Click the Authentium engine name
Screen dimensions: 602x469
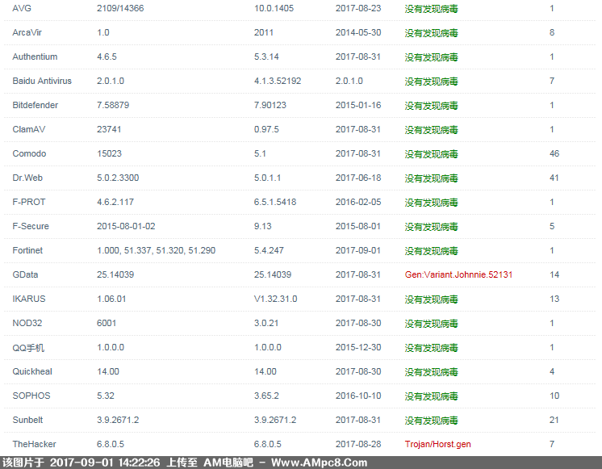coord(35,57)
